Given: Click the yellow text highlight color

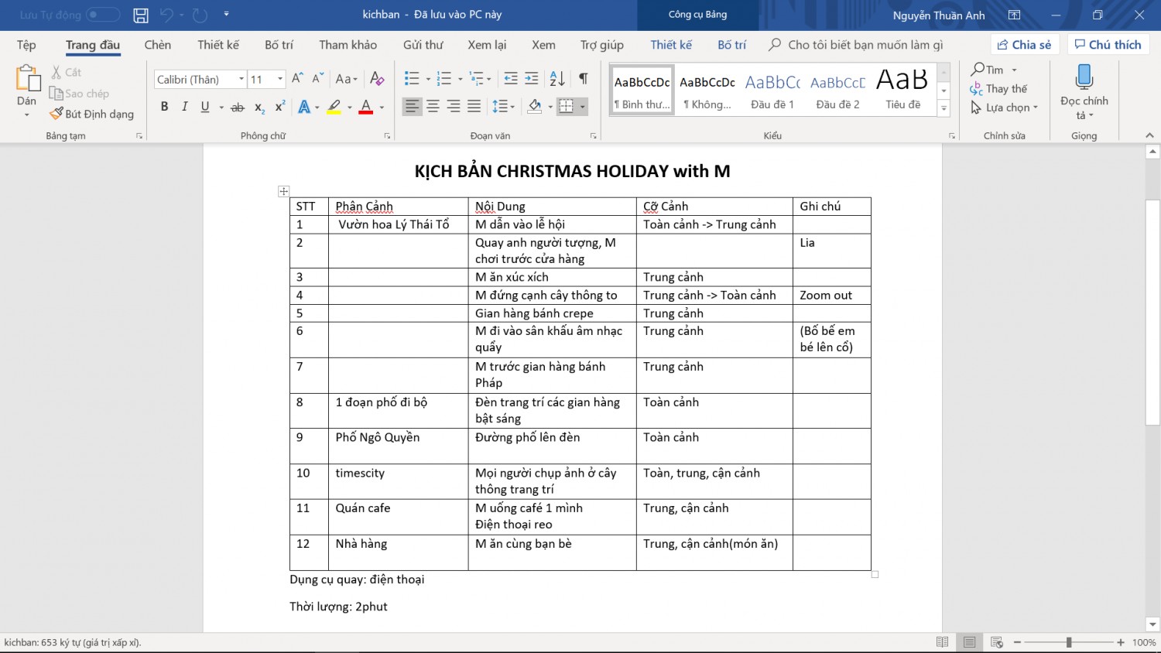Looking at the screenshot, I should pos(334,107).
